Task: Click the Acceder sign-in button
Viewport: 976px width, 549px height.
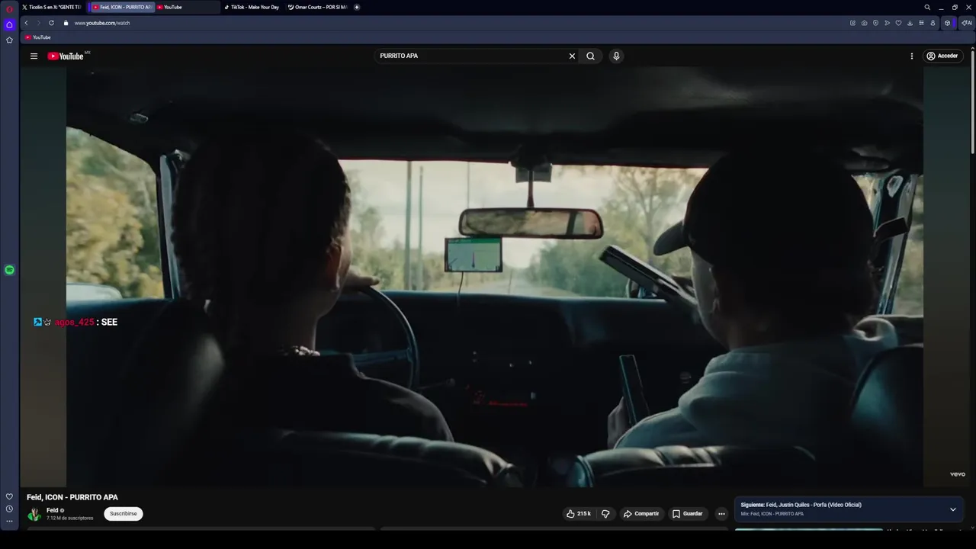Action: (942, 56)
